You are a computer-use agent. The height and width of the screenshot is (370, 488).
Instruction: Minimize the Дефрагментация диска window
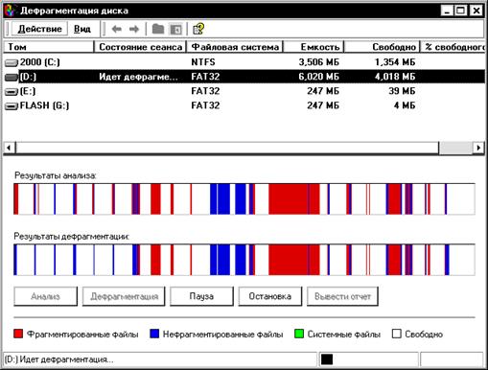447,11
